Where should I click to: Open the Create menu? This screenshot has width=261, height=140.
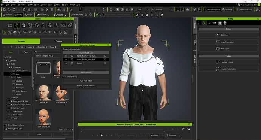pos(14,5)
